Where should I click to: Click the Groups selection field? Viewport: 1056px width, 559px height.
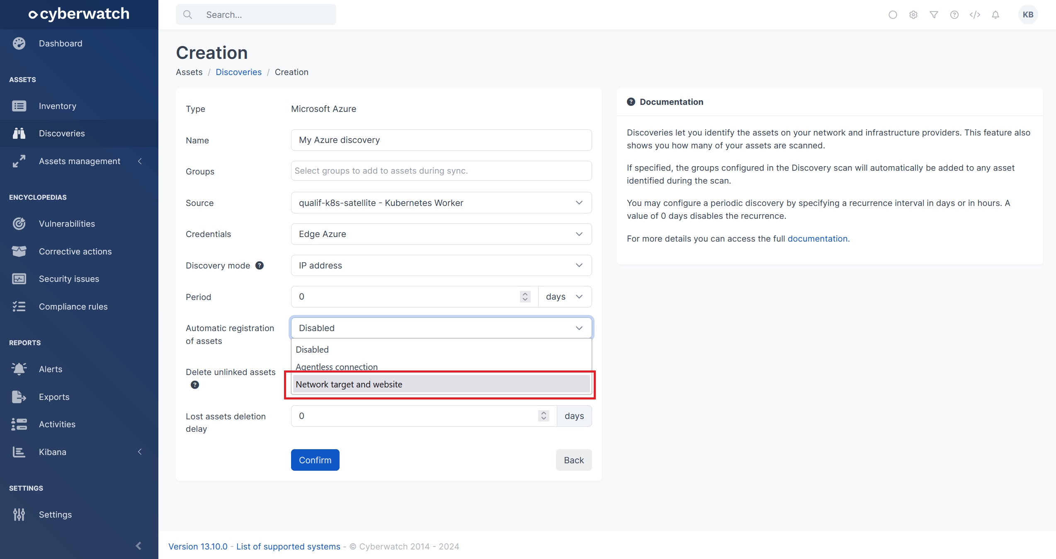coord(441,171)
